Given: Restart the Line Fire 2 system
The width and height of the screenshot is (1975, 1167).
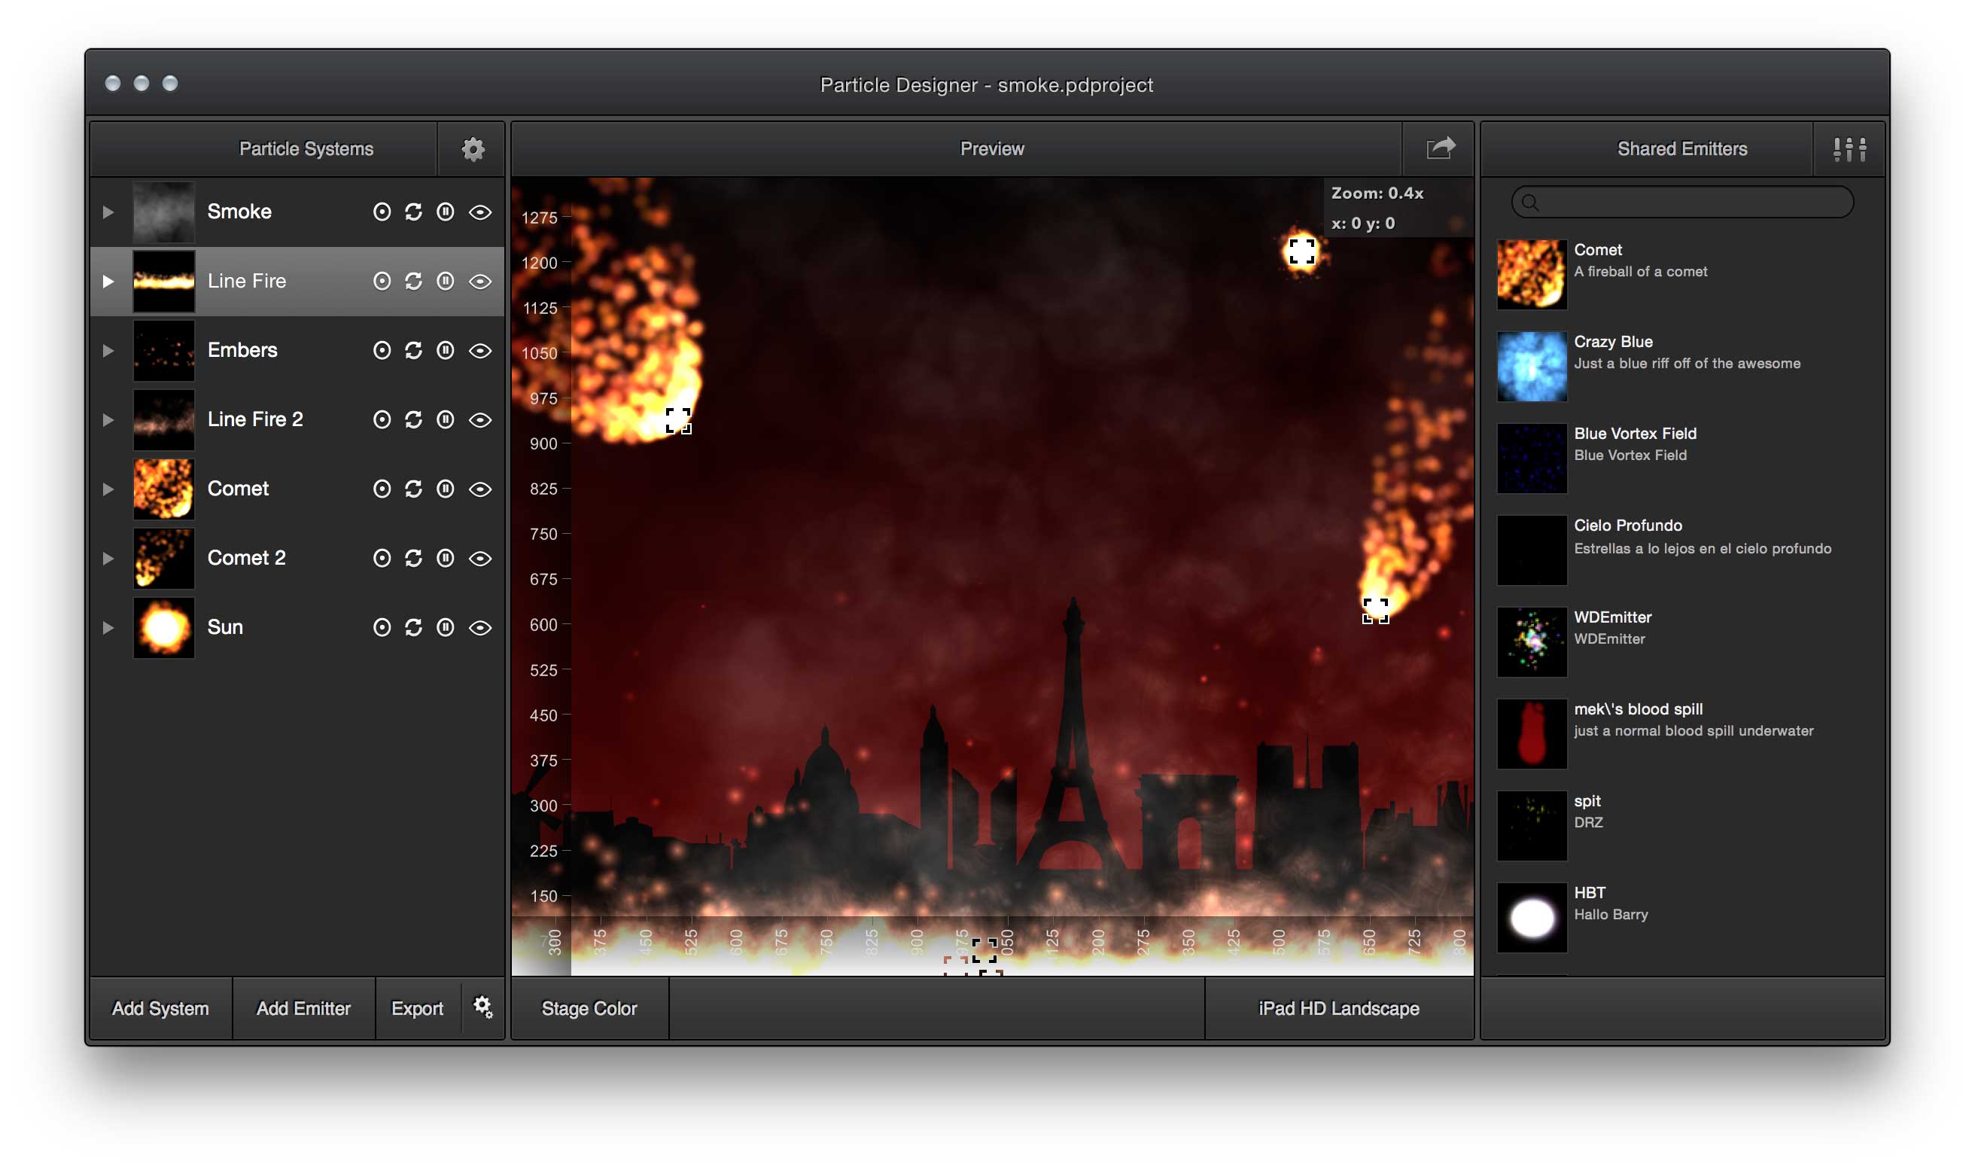Looking at the screenshot, I should [413, 419].
